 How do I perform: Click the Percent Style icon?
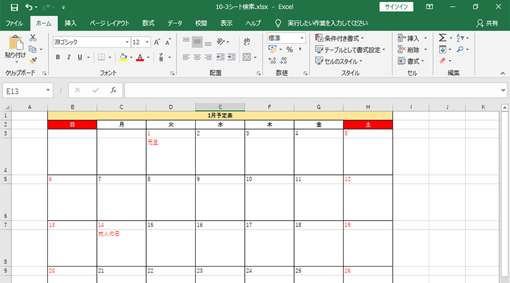(x=290, y=50)
